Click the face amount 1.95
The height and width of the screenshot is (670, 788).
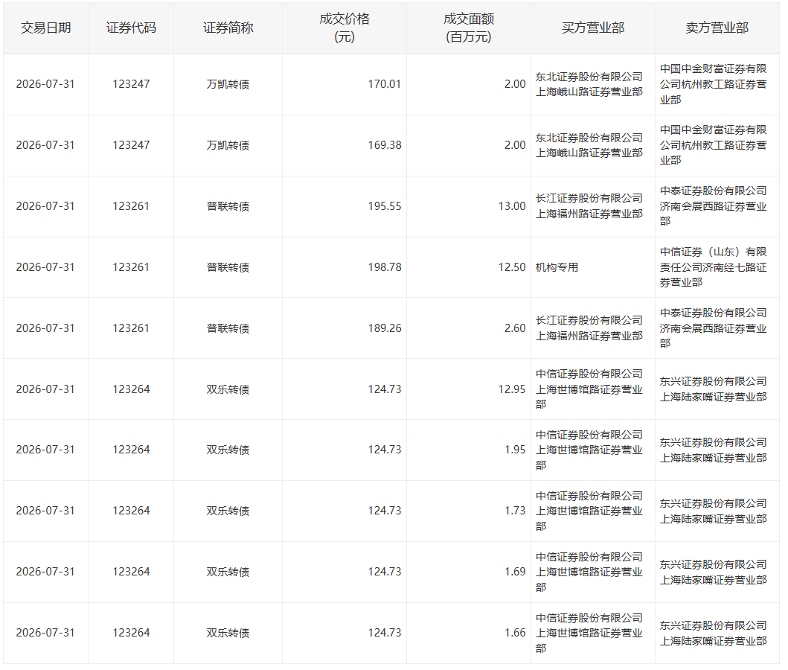tap(515, 450)
